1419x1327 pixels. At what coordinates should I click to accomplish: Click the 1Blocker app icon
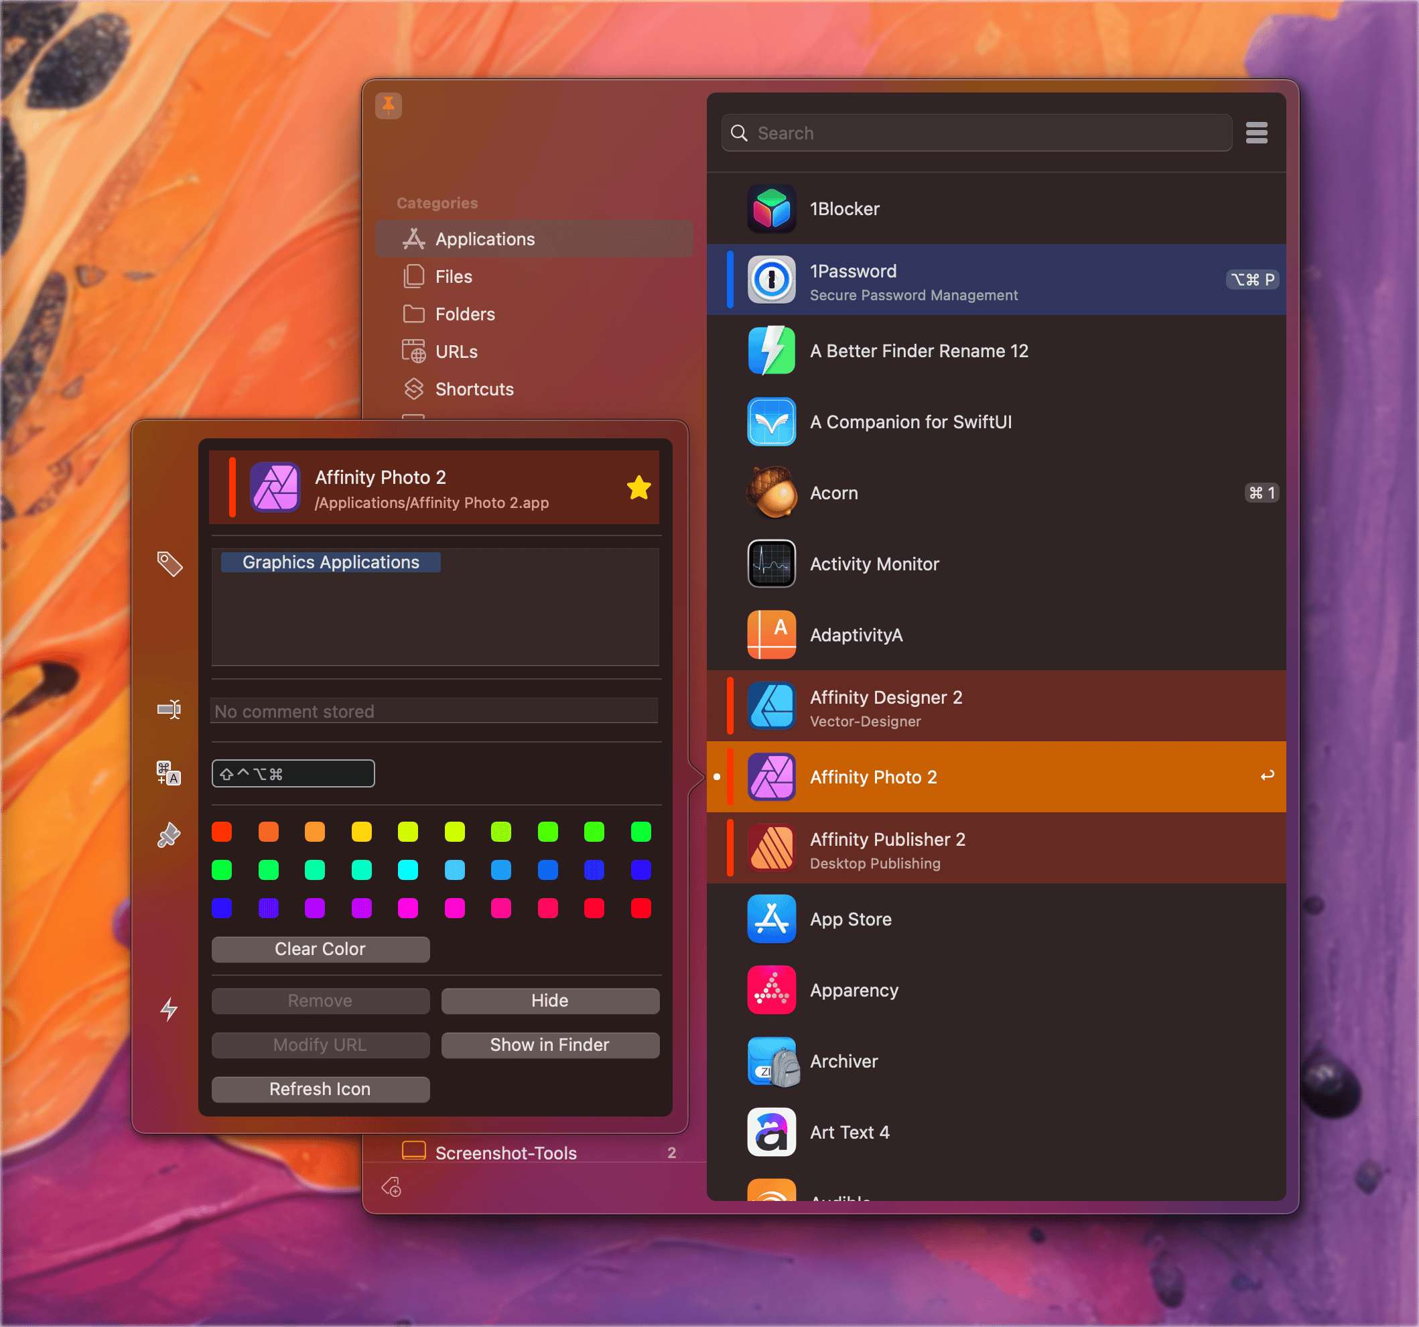772,208
